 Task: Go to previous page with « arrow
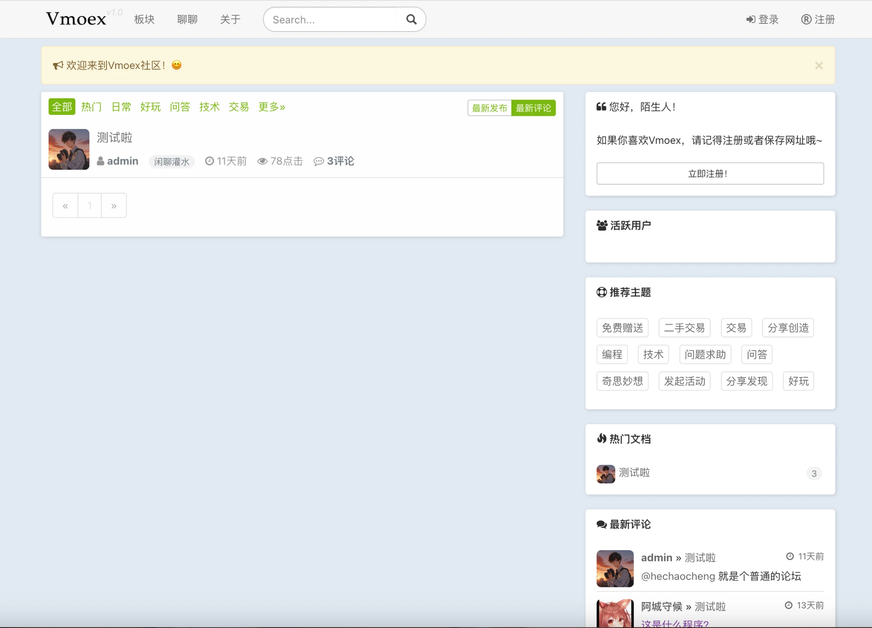(x=65, y=206)
